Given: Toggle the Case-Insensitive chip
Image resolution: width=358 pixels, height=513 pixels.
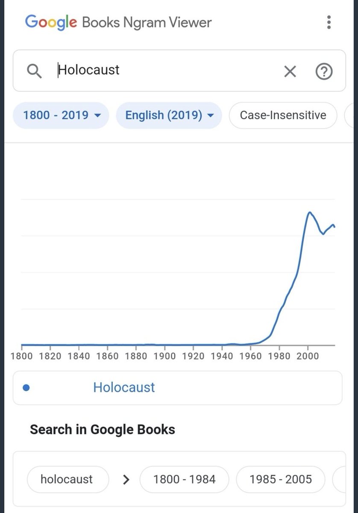Looking at the screenshot, I should [283, 115].
